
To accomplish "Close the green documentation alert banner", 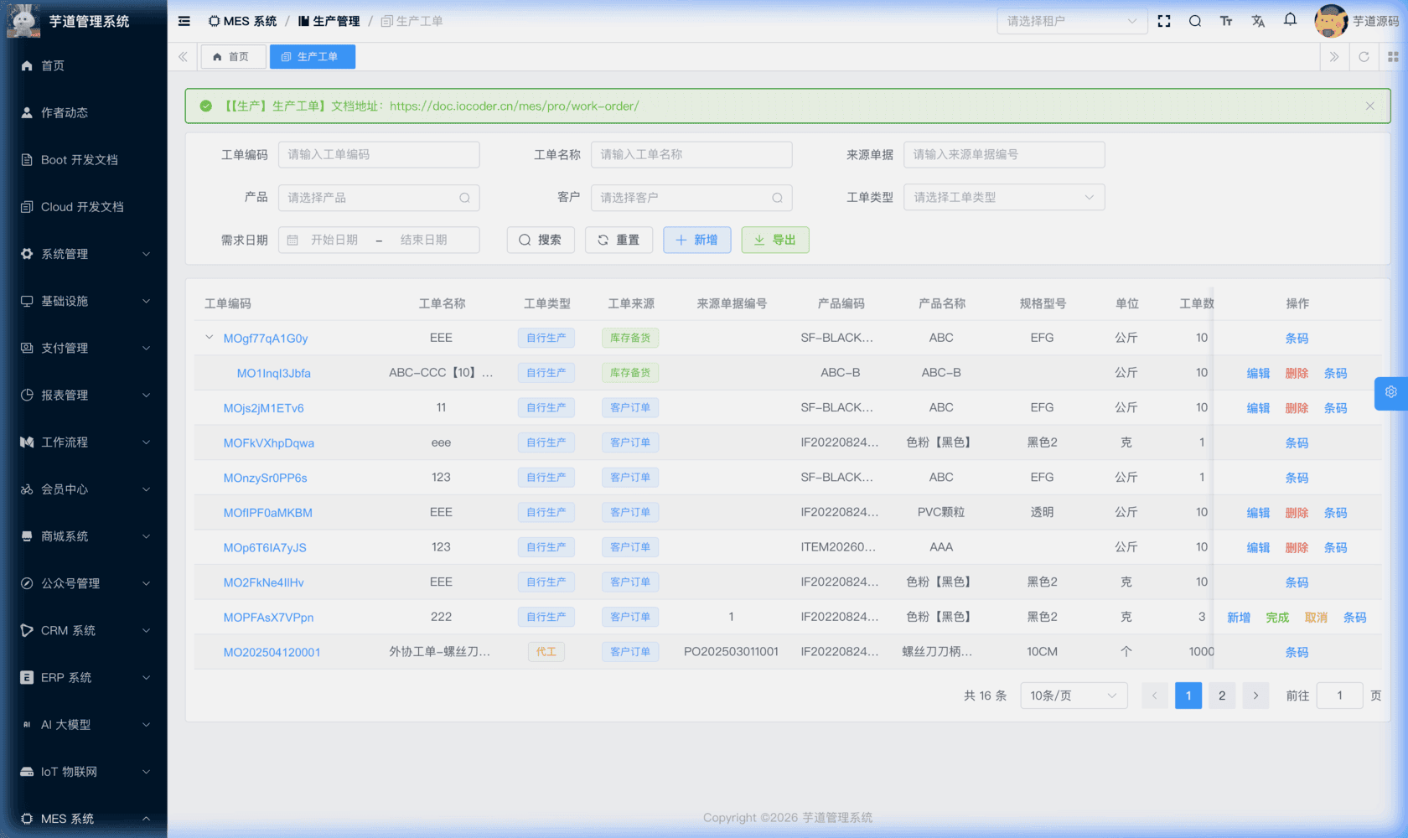I will [1369, 106].
